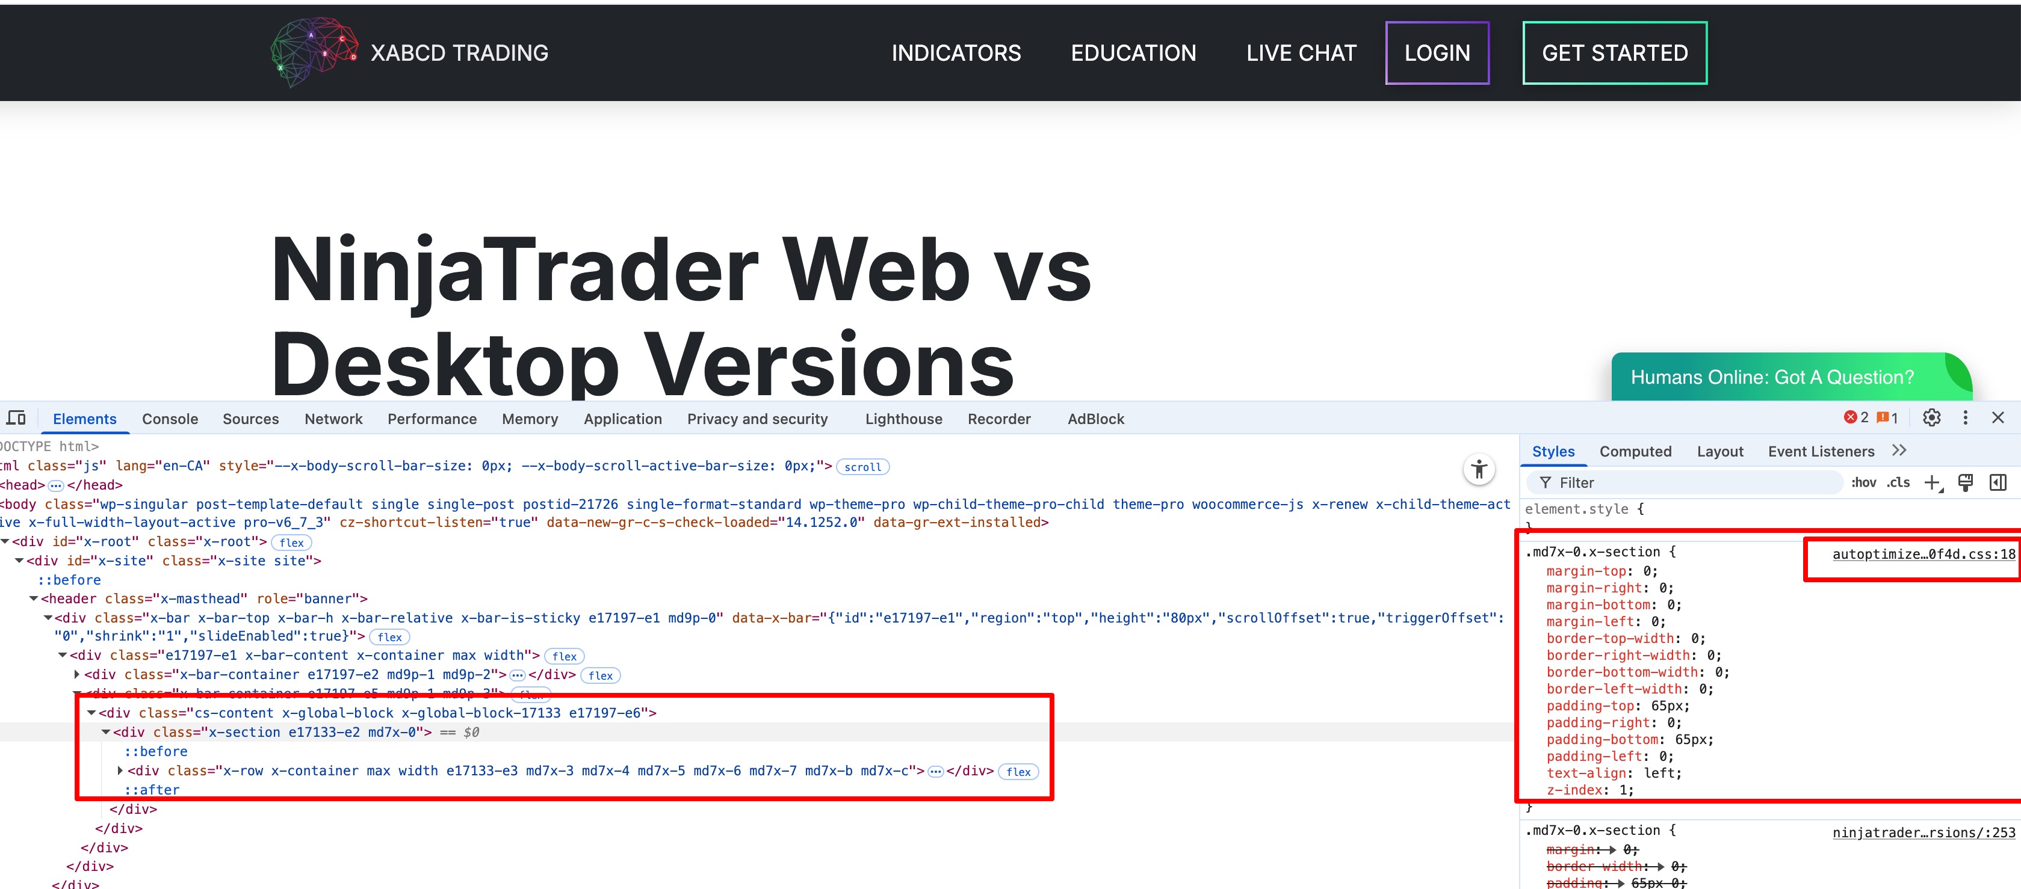
Task: Click the new style rule plus icon
Action: click(x=1933, y=483)
